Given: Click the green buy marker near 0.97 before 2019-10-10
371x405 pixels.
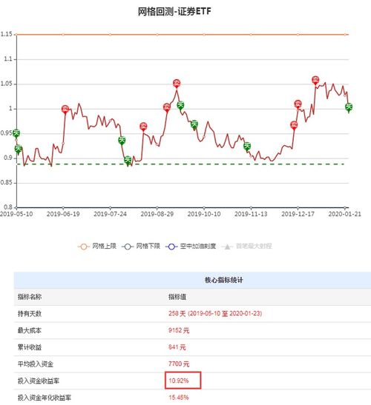Looking at the screenshot, I should (194, 124).
